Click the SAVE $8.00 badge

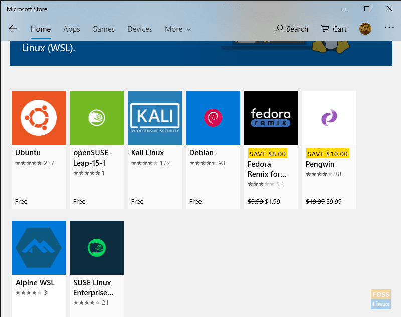point(268,154)
